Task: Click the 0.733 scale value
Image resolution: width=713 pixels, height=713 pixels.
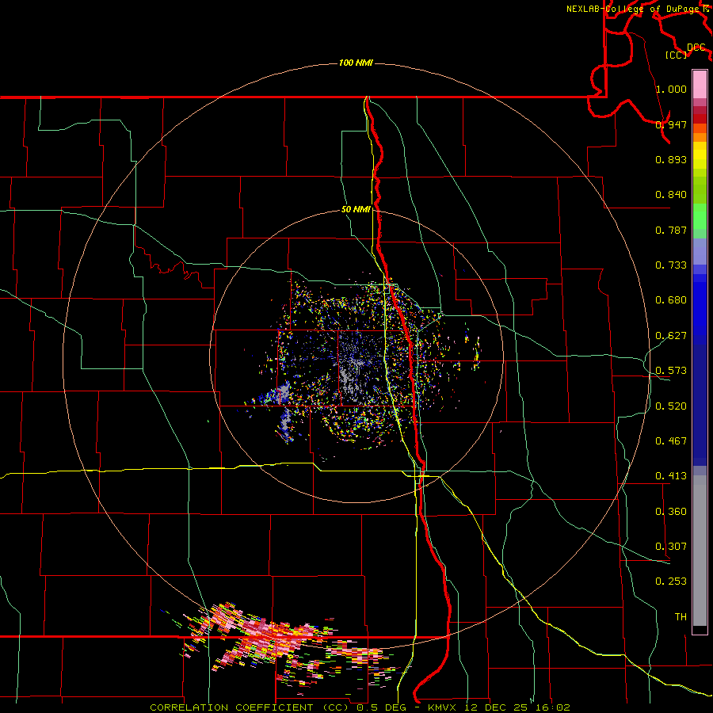Action: click(671, 265)
